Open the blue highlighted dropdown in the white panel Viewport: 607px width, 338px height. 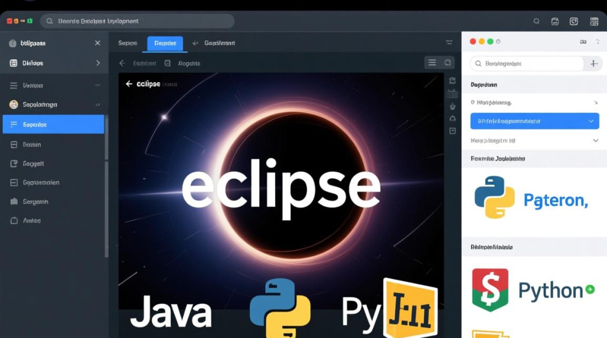point(535,121)
